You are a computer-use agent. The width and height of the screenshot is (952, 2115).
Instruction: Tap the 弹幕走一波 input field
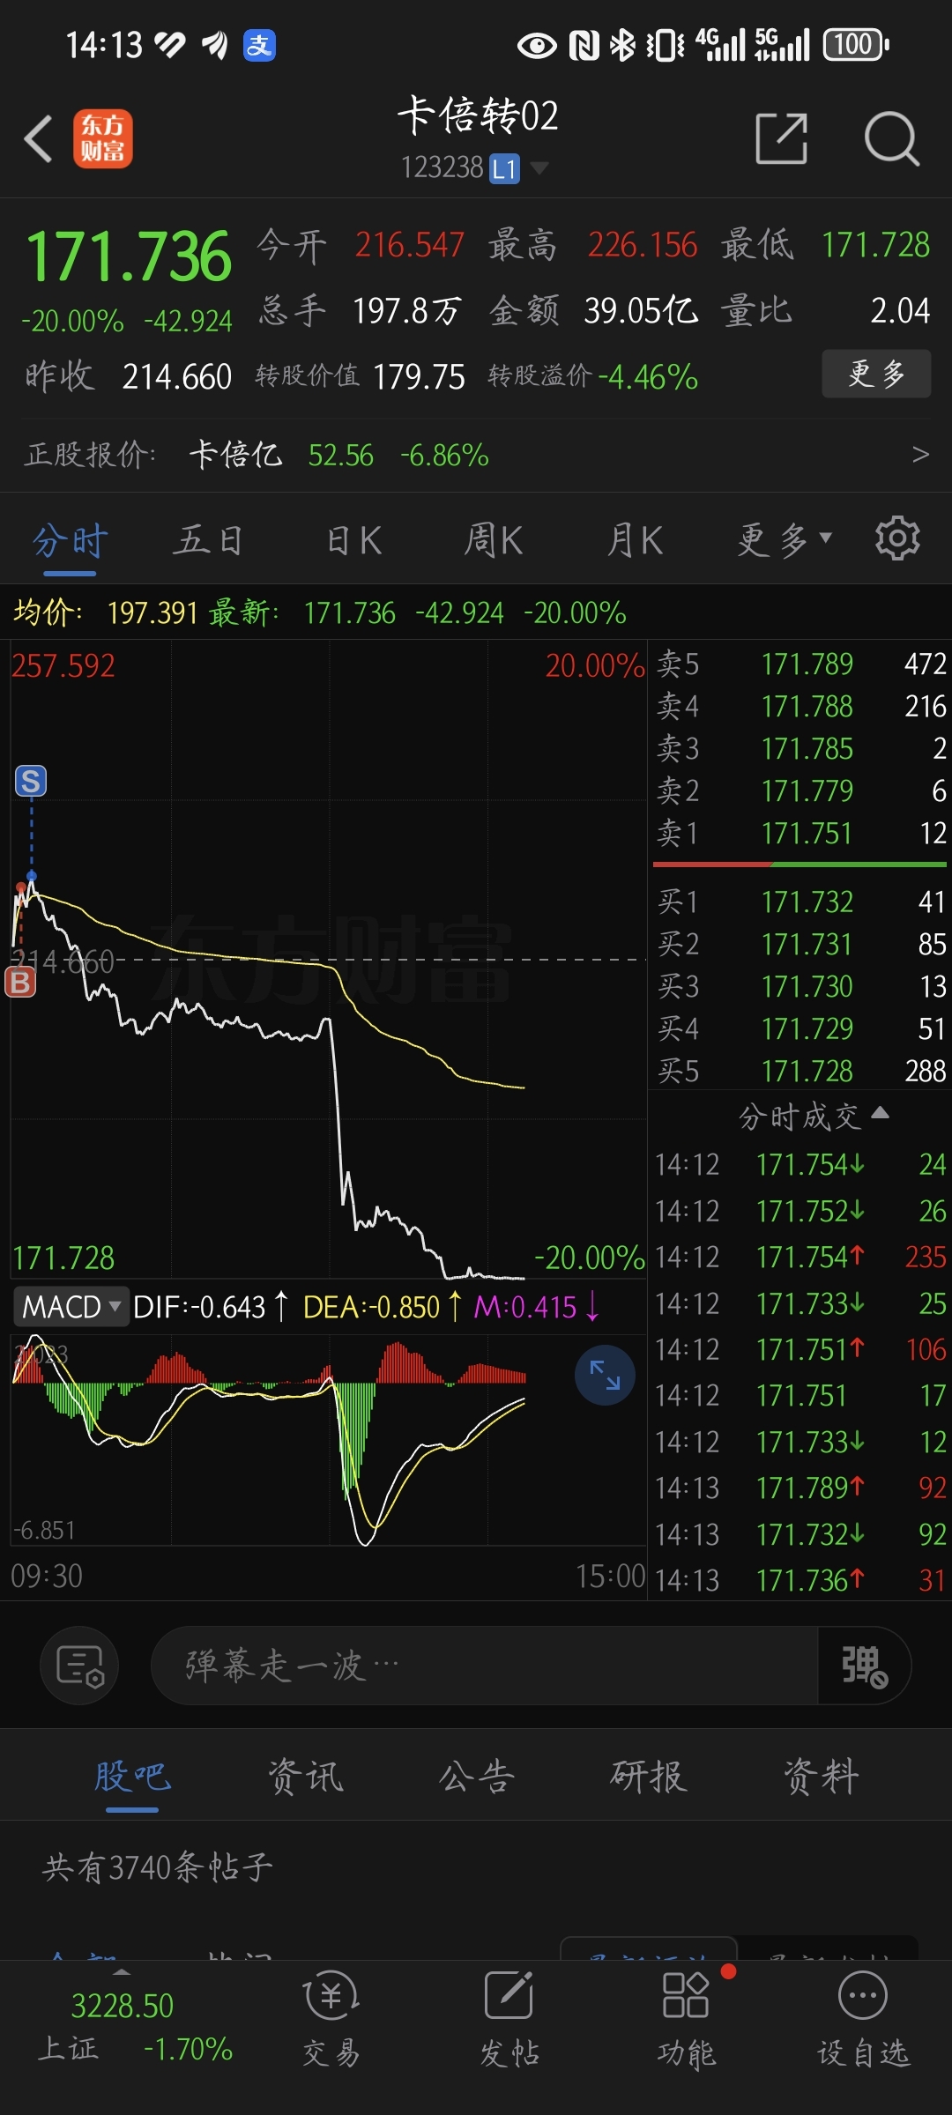pos(485,1666)
